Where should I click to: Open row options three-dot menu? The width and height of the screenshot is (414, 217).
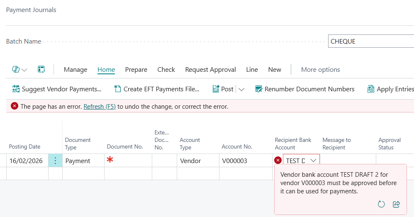click(x=55, y=161)
